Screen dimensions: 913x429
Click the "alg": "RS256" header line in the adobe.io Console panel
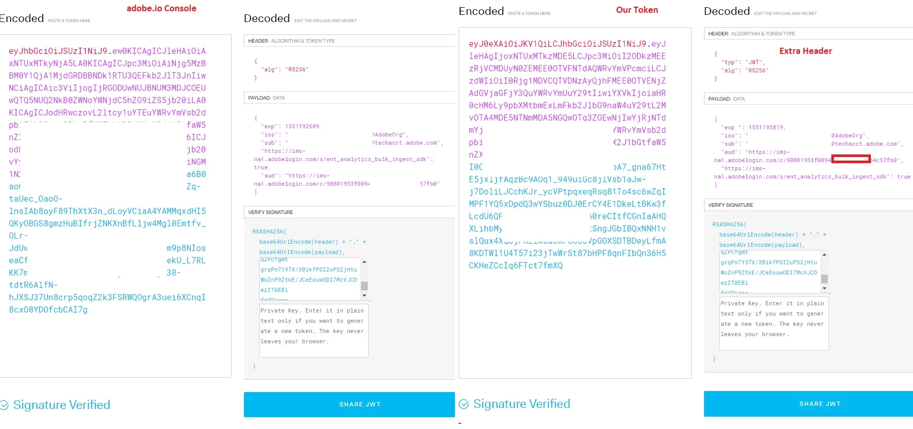point(284,69)
